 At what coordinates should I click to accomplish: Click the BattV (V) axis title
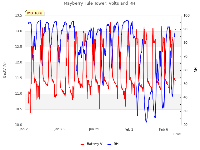coord(4,70)
